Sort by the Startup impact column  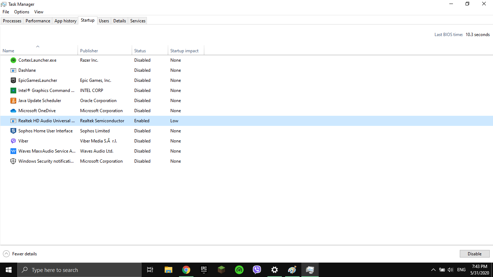click(x=186, y=51)
